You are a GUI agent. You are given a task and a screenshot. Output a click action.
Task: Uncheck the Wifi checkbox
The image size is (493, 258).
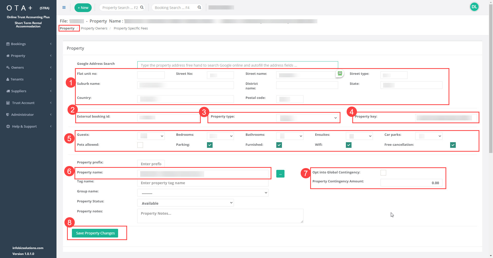tap(348, 145)
